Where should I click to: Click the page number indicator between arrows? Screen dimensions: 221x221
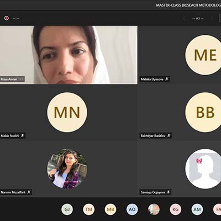tap(198, 18)
